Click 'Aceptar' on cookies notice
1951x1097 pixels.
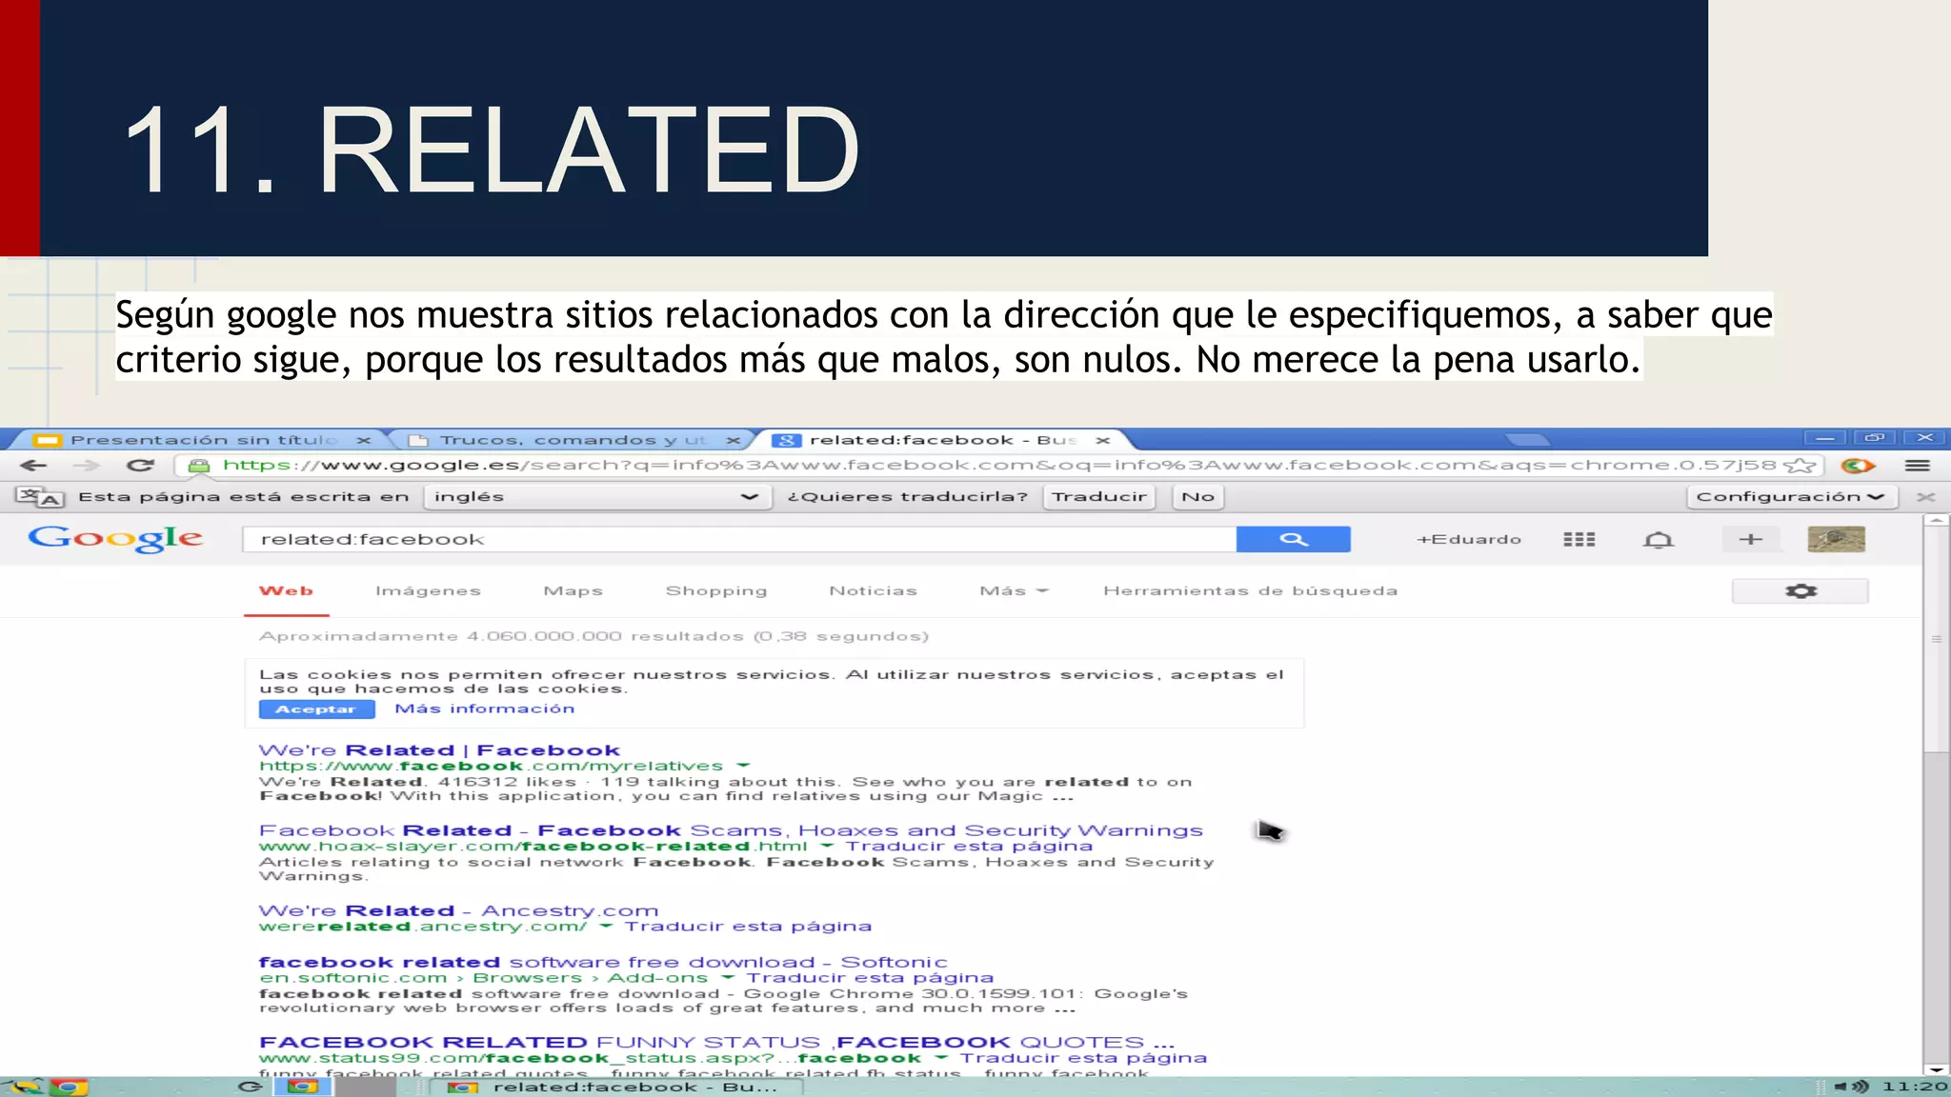315,709
